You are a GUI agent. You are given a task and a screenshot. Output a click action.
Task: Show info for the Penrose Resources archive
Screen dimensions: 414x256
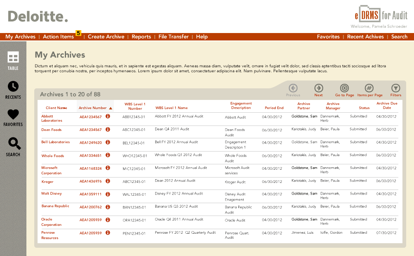click(x=108, y=233)
